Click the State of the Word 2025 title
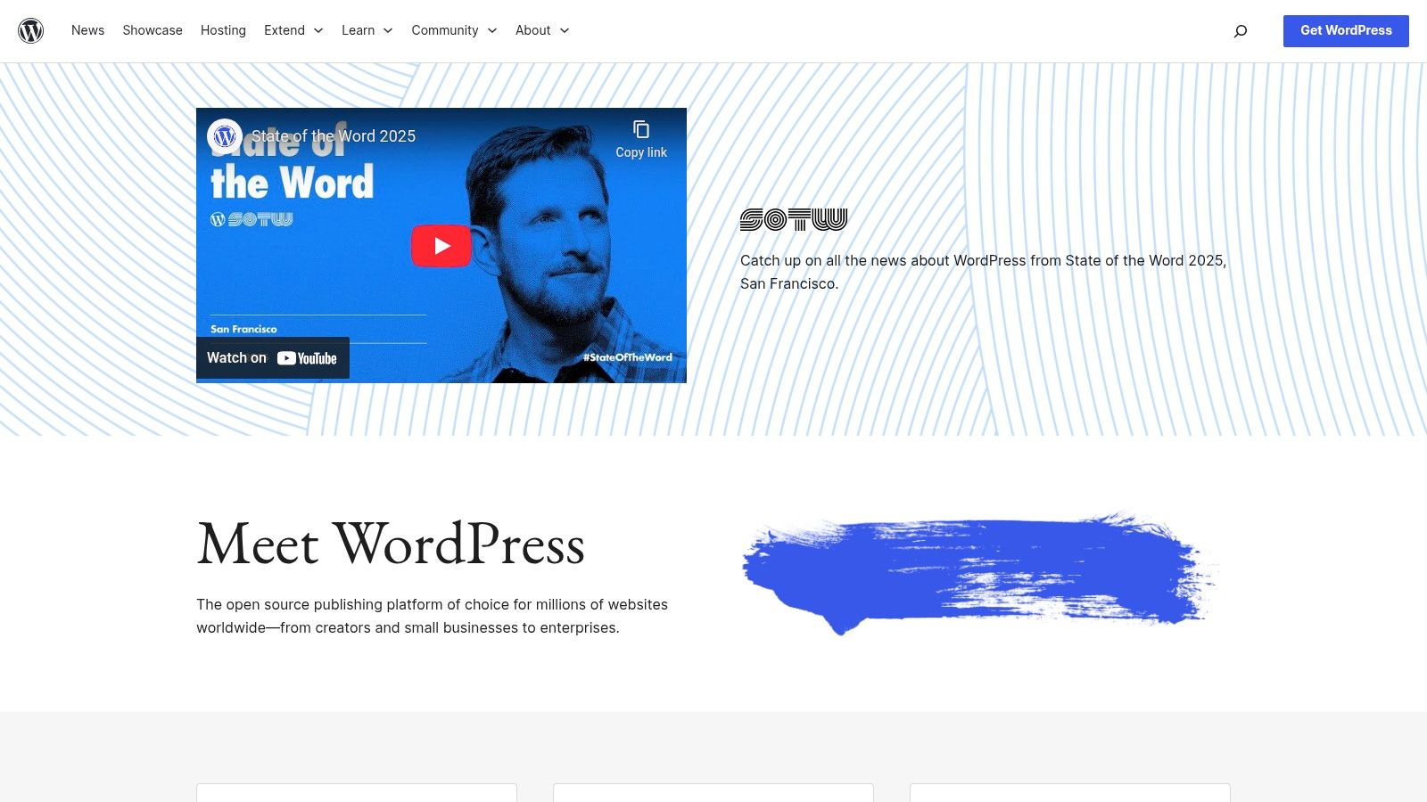1427x802 pixels. (x=334, y=136)
